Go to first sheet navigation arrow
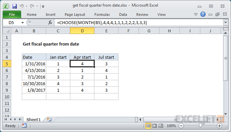 click(6, 119)
